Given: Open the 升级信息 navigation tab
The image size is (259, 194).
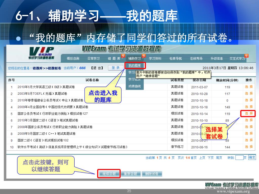Looking at the screenshot, I should 217,59.
